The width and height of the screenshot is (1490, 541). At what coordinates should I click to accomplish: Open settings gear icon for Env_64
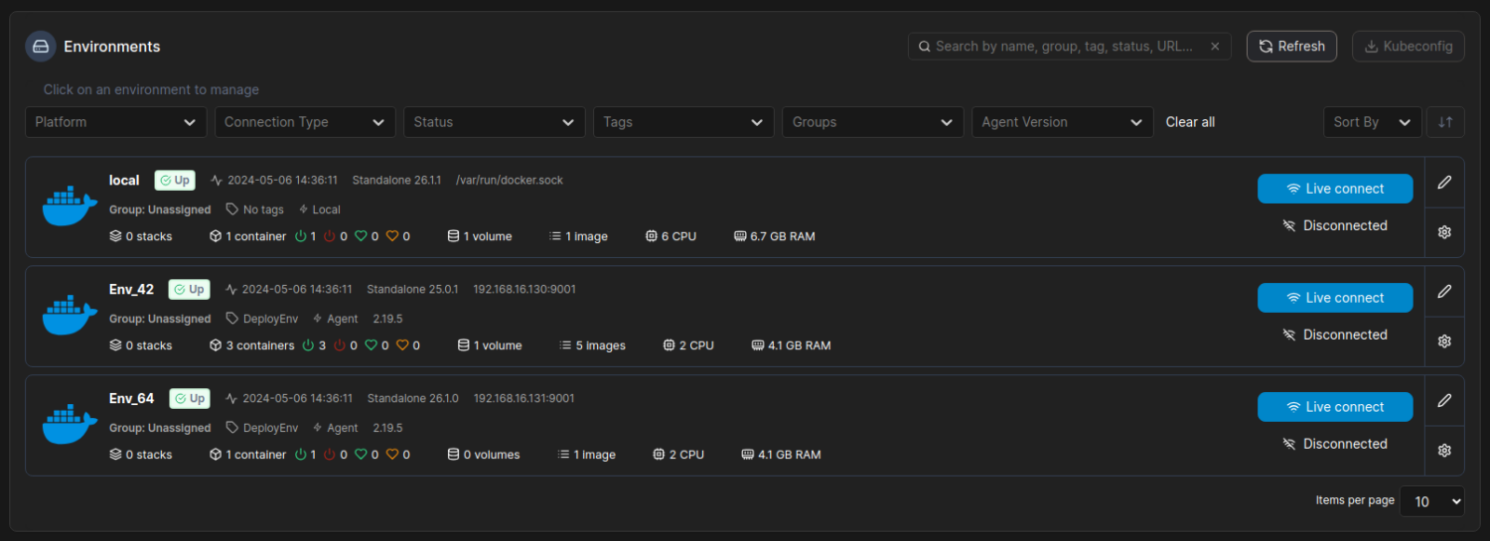click(1444, 451)
